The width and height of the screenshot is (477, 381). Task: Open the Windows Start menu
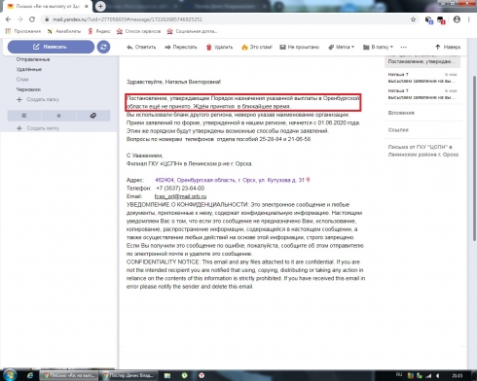10,375
